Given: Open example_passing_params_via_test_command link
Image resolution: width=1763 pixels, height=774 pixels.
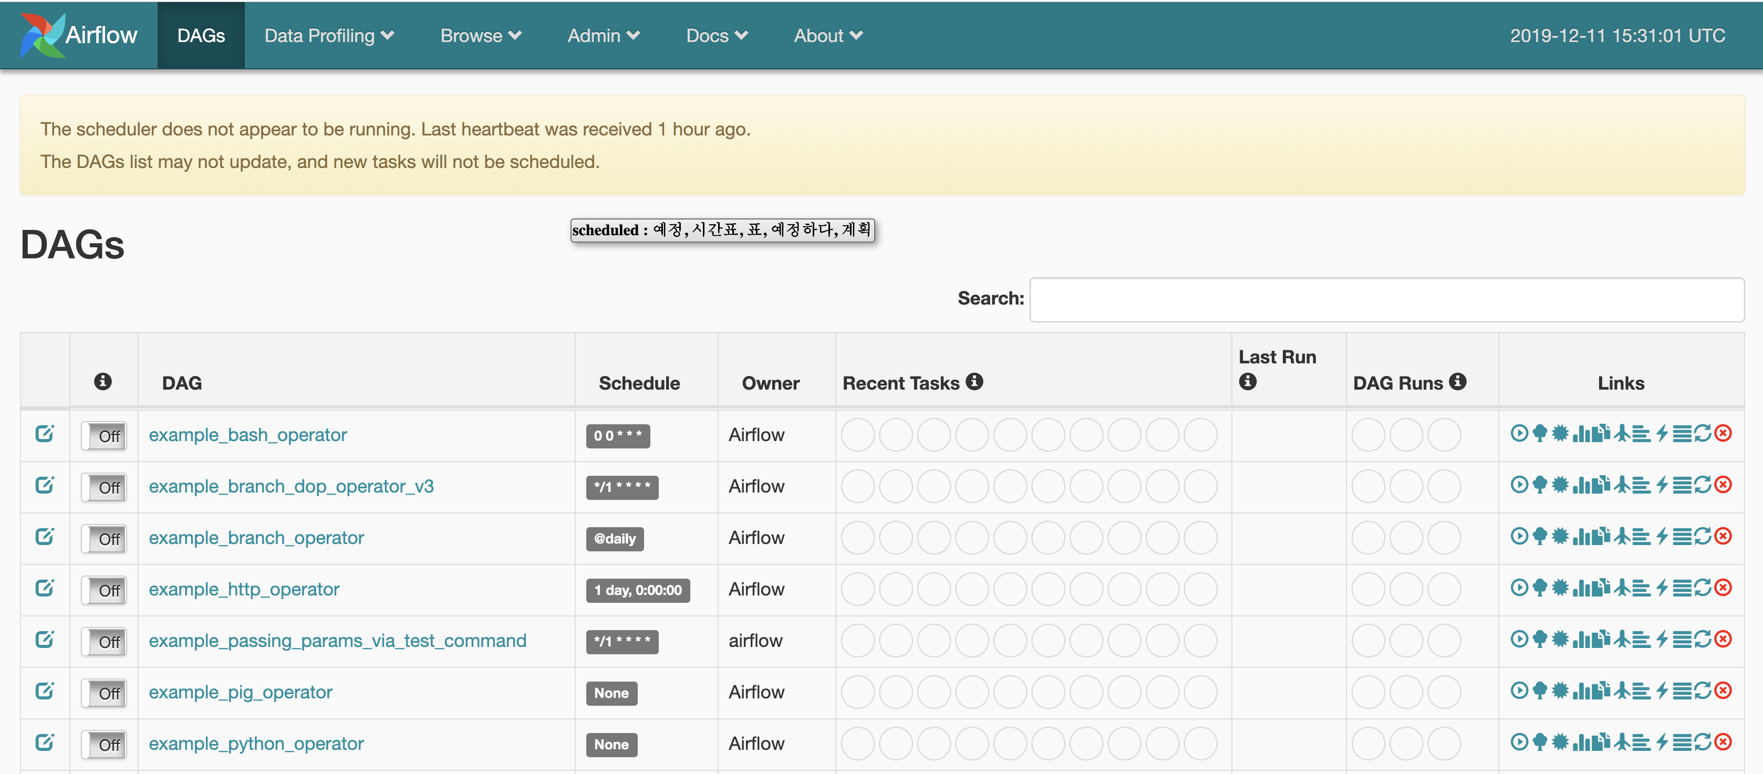Looking at the screenshot, I should pyautogui.click(x=337, y=640).
